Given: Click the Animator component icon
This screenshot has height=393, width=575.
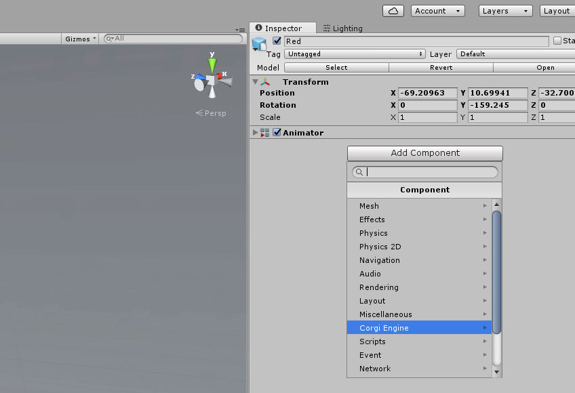Looking at the screenshot, I should coord(265,133).
